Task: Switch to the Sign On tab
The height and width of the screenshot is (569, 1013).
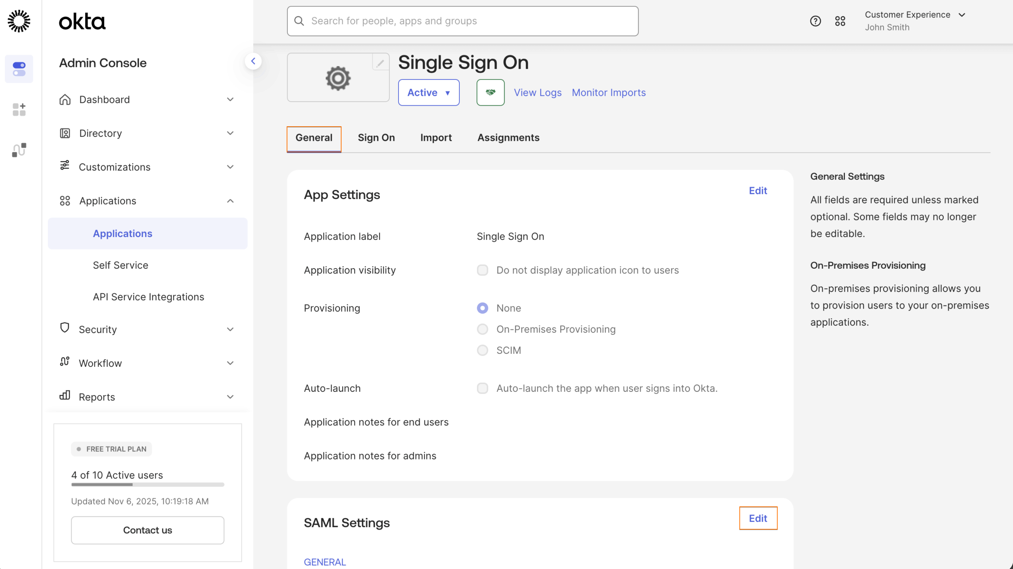Action: pyautogui.click(x=376, y=137)
